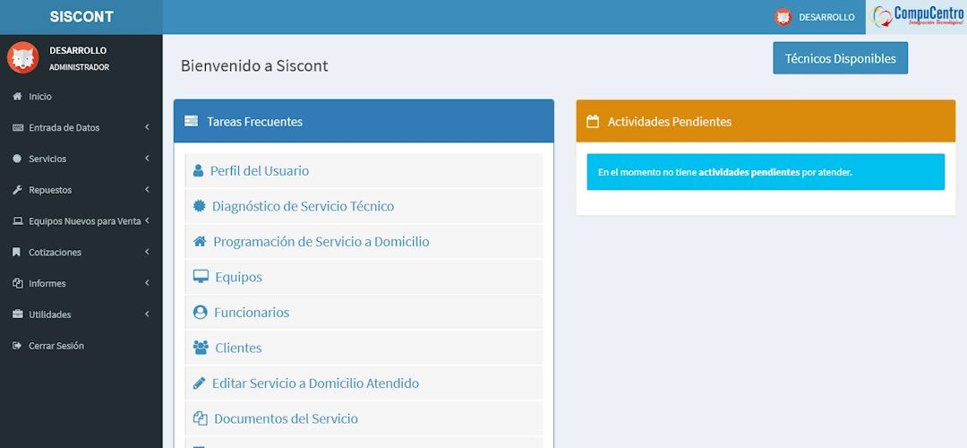Expand the Servicios submenu chevron
This screenshot has width=967, height=448.
148,159
